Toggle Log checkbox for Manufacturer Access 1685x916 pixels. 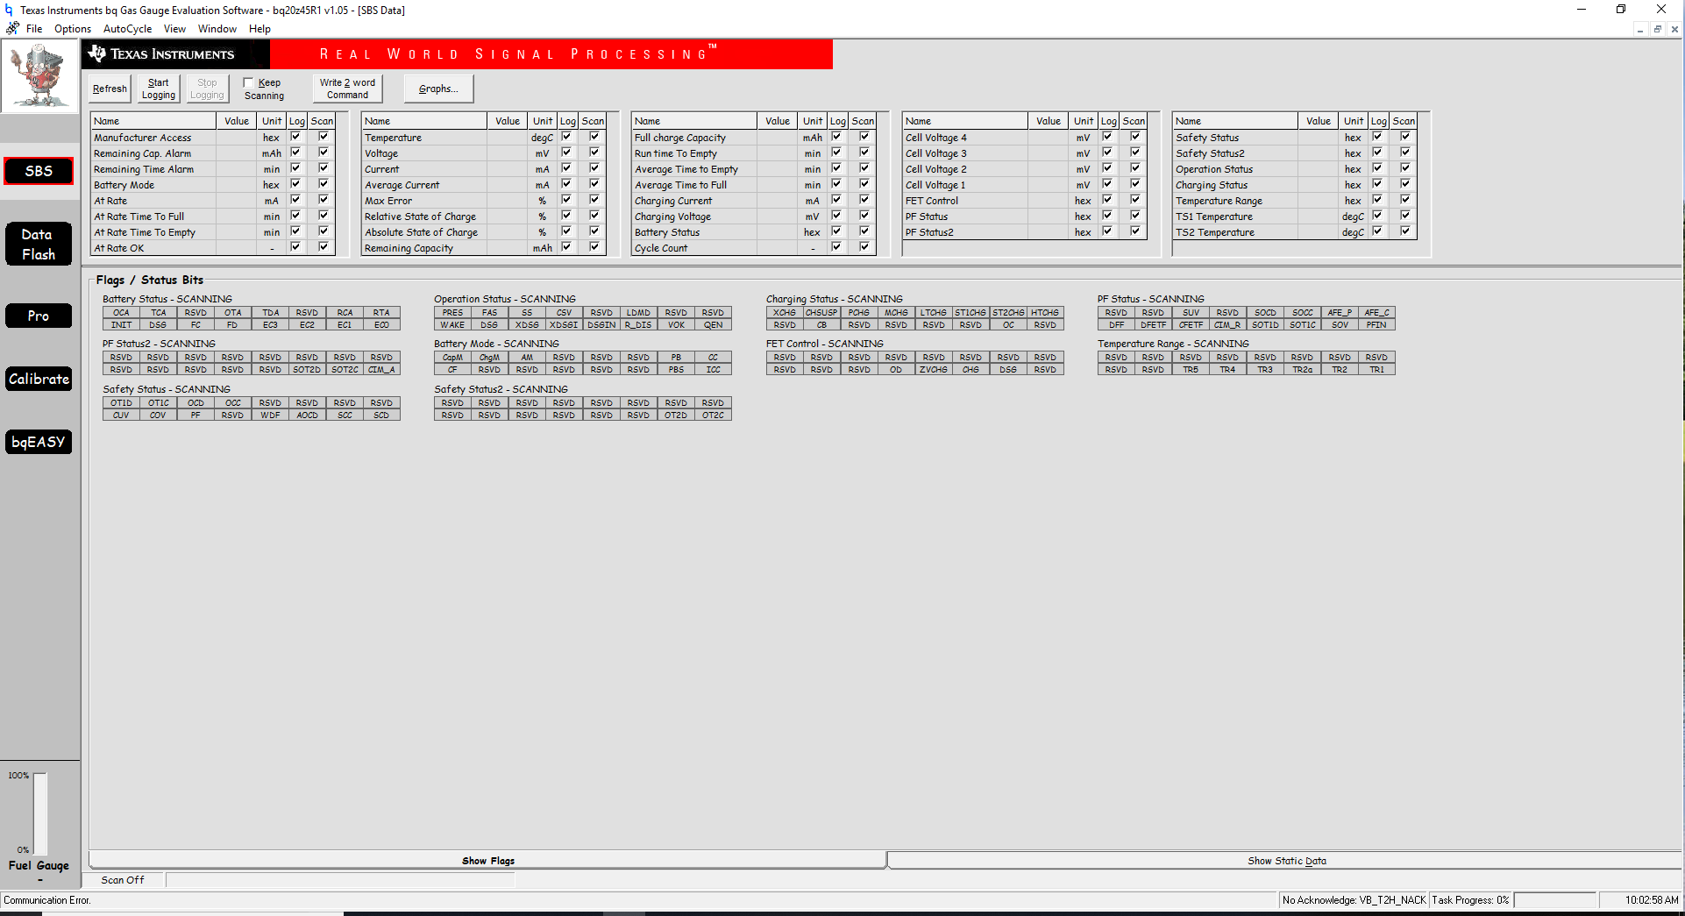295,137
